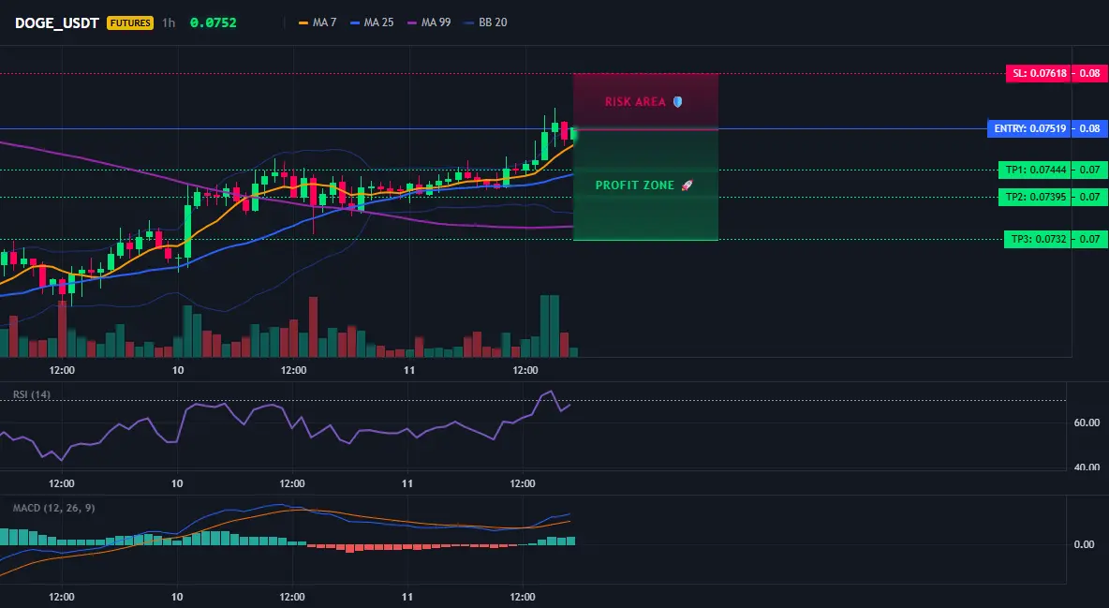This screenshot has width=1109, height=608.
Task: Toggle the MA 25 legend item
Action: click(372, 22)
